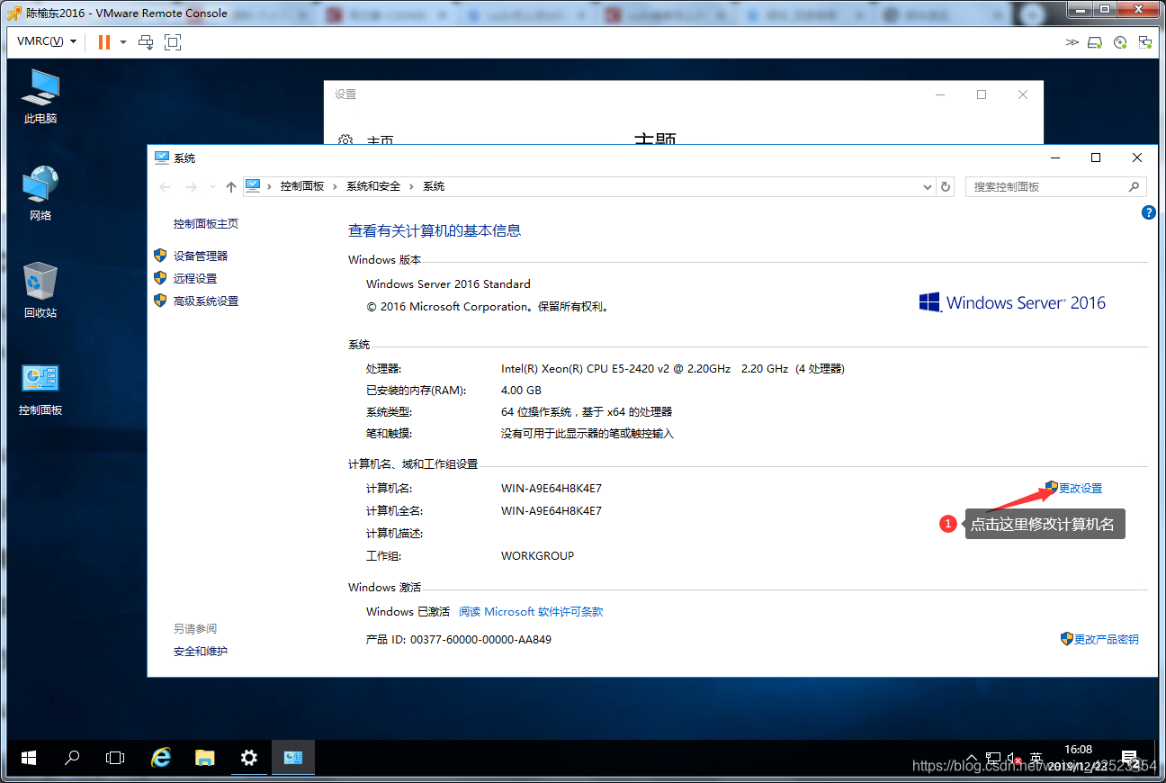
Task: Expand chevron after 控制面板 breadcrumb
Action: click(x=335, y=186)
